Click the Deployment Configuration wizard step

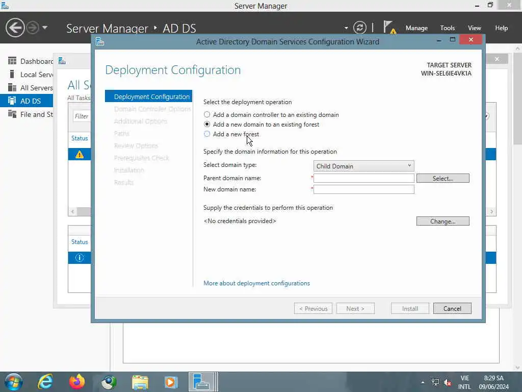pyautogui.click(x=148, y=96)
